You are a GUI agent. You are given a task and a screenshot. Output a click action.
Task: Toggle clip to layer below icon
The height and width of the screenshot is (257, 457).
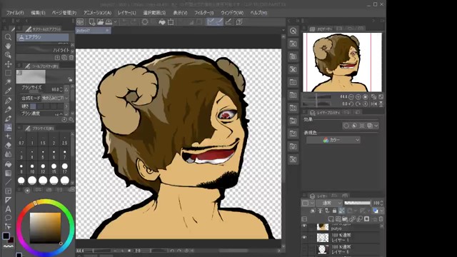click(313, 211)
